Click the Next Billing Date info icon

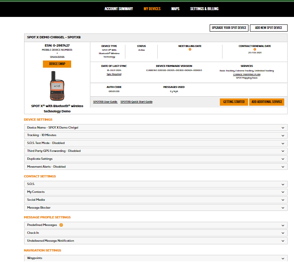pyautogui.click(x=190, y=49)
